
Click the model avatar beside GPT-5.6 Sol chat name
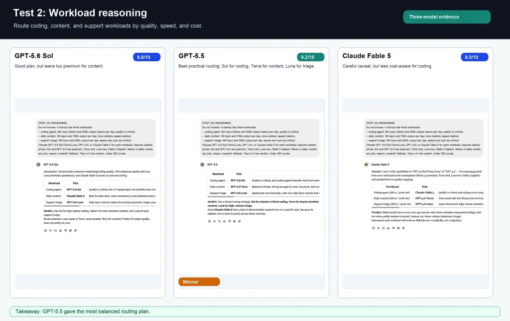point(38,164)
